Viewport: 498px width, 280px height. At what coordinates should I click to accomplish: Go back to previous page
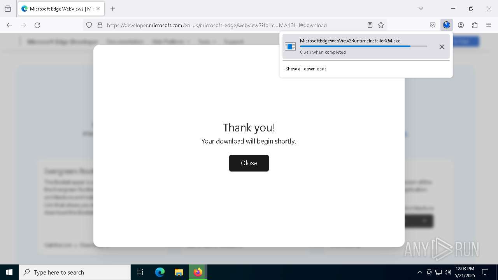tap(9, 25)
